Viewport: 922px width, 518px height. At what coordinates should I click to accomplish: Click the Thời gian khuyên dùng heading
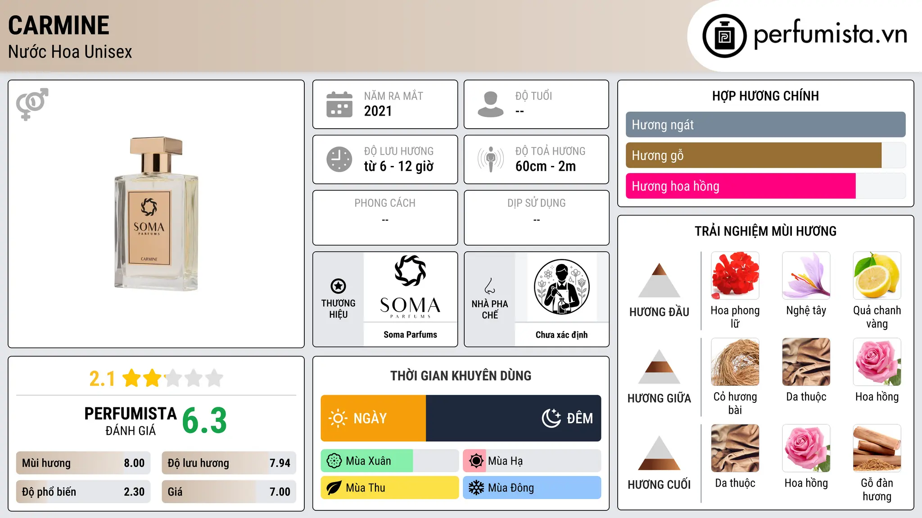[x=461, y=376]
